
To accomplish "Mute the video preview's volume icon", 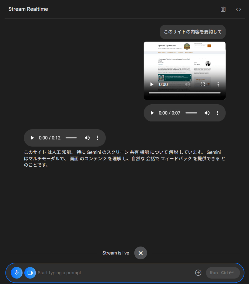I will coord(188,84).
